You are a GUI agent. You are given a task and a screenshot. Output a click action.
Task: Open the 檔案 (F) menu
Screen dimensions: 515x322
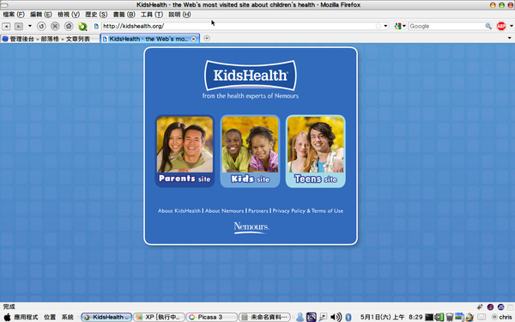[14, 15]
